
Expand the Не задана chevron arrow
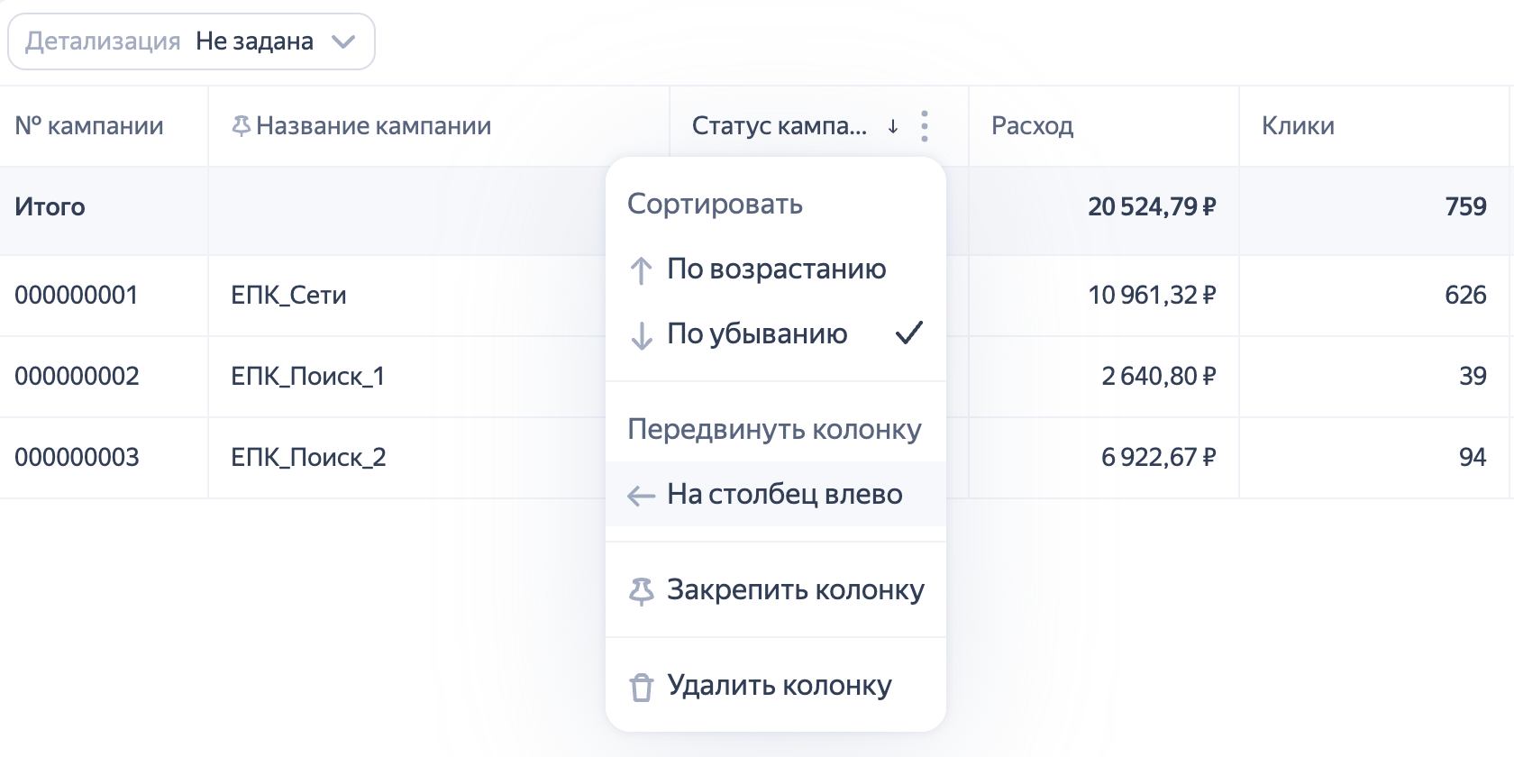(x=343, y=41)
